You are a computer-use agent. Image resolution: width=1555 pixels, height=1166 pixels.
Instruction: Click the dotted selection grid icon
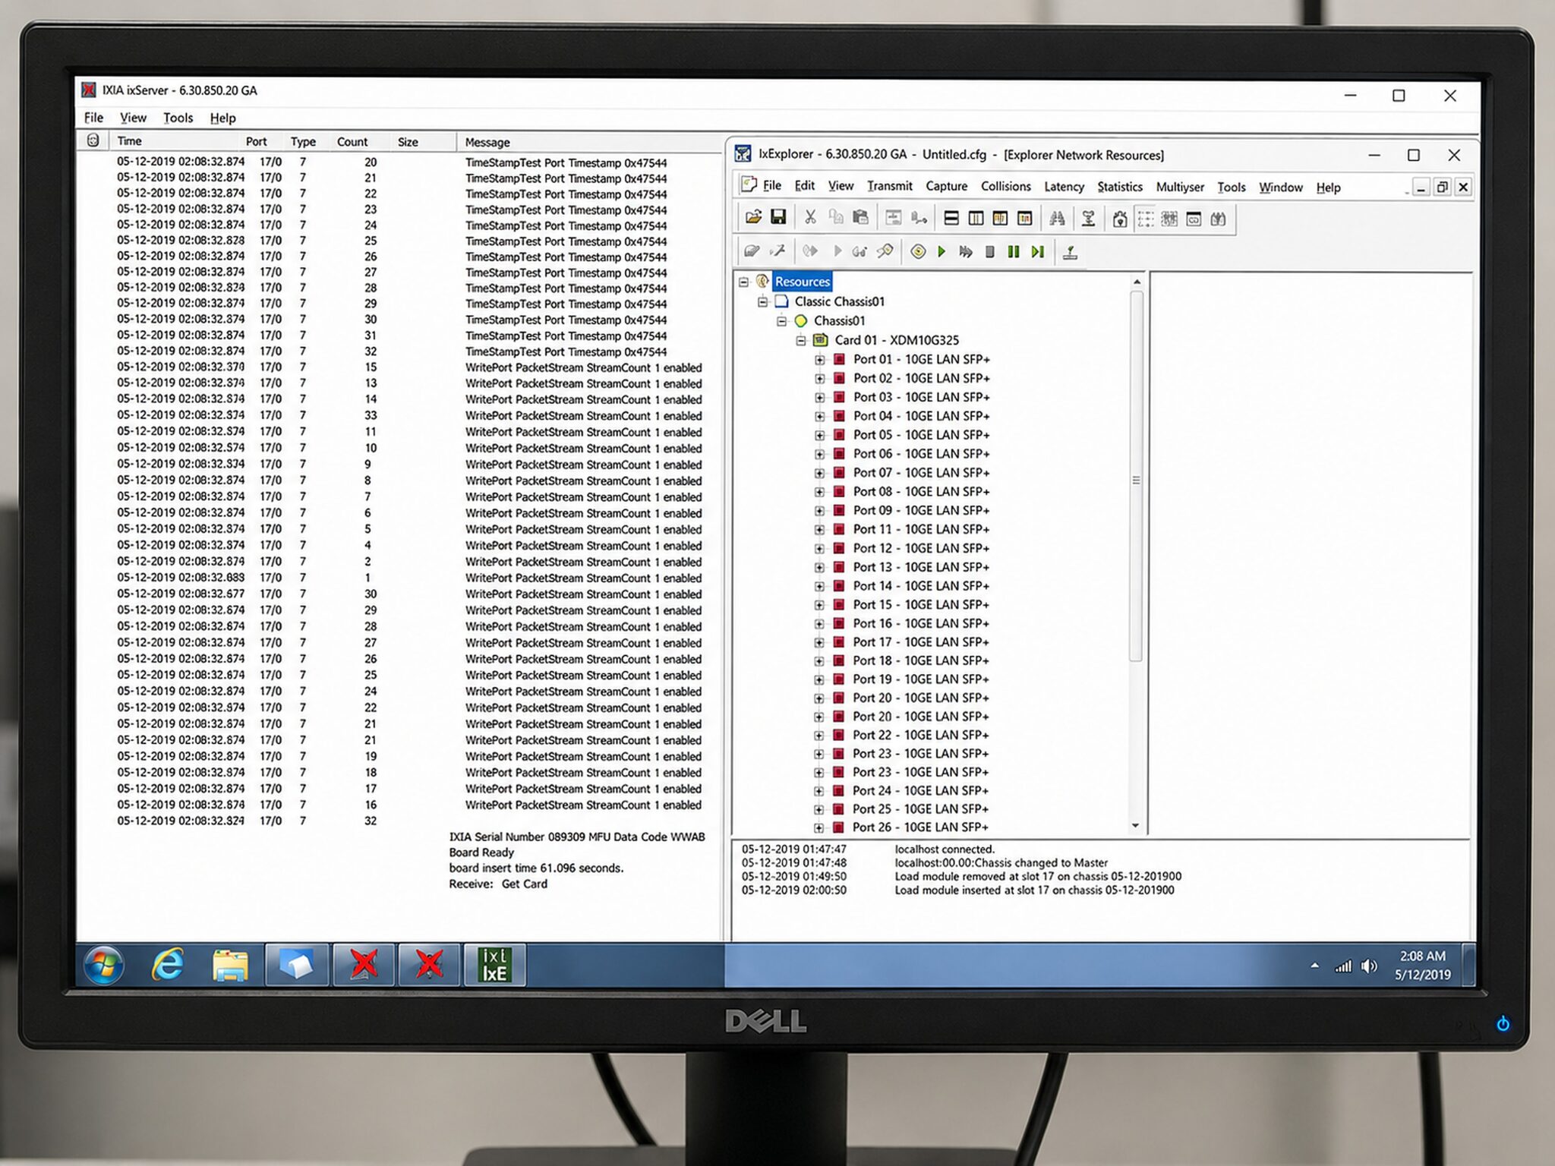point(1146,219)
